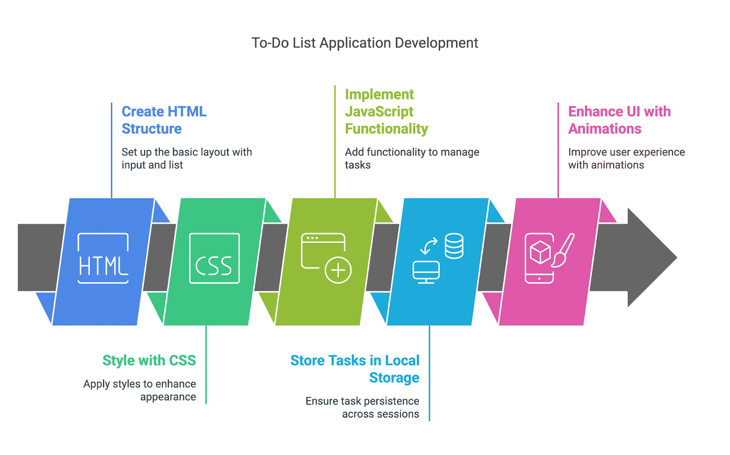Click the gray arrowhead at timeline end
The height and width of the screenshot is (455, 730).
coord(652,258)
